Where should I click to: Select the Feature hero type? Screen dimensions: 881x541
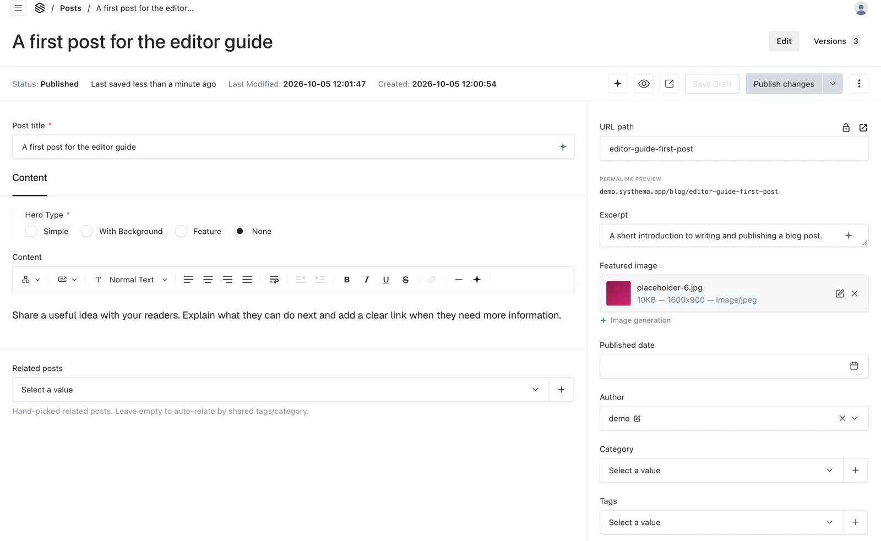181,231
